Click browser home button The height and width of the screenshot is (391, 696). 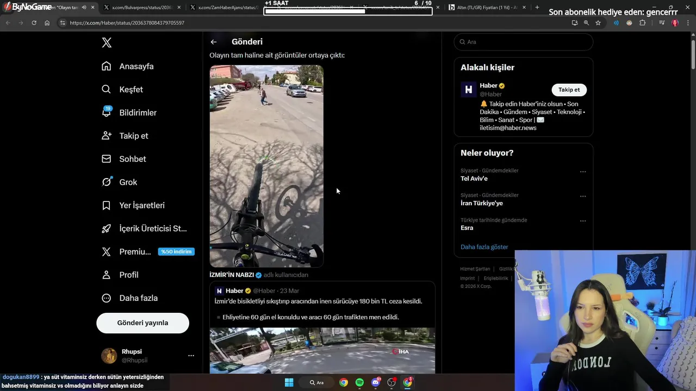coord(47,23)
